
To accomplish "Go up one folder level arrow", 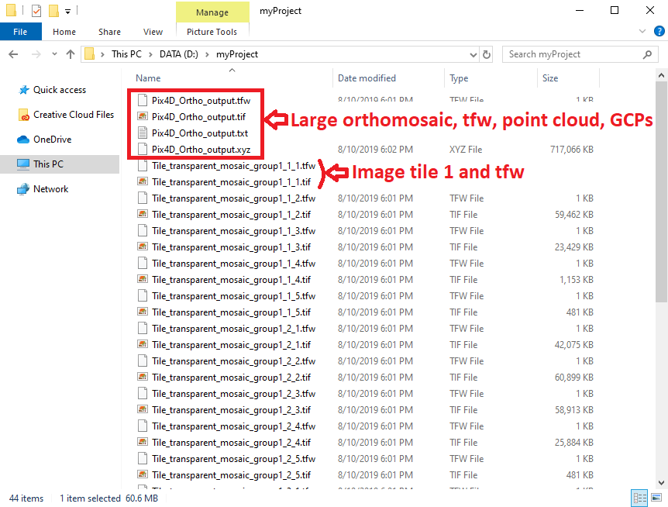I will (71, 54).
